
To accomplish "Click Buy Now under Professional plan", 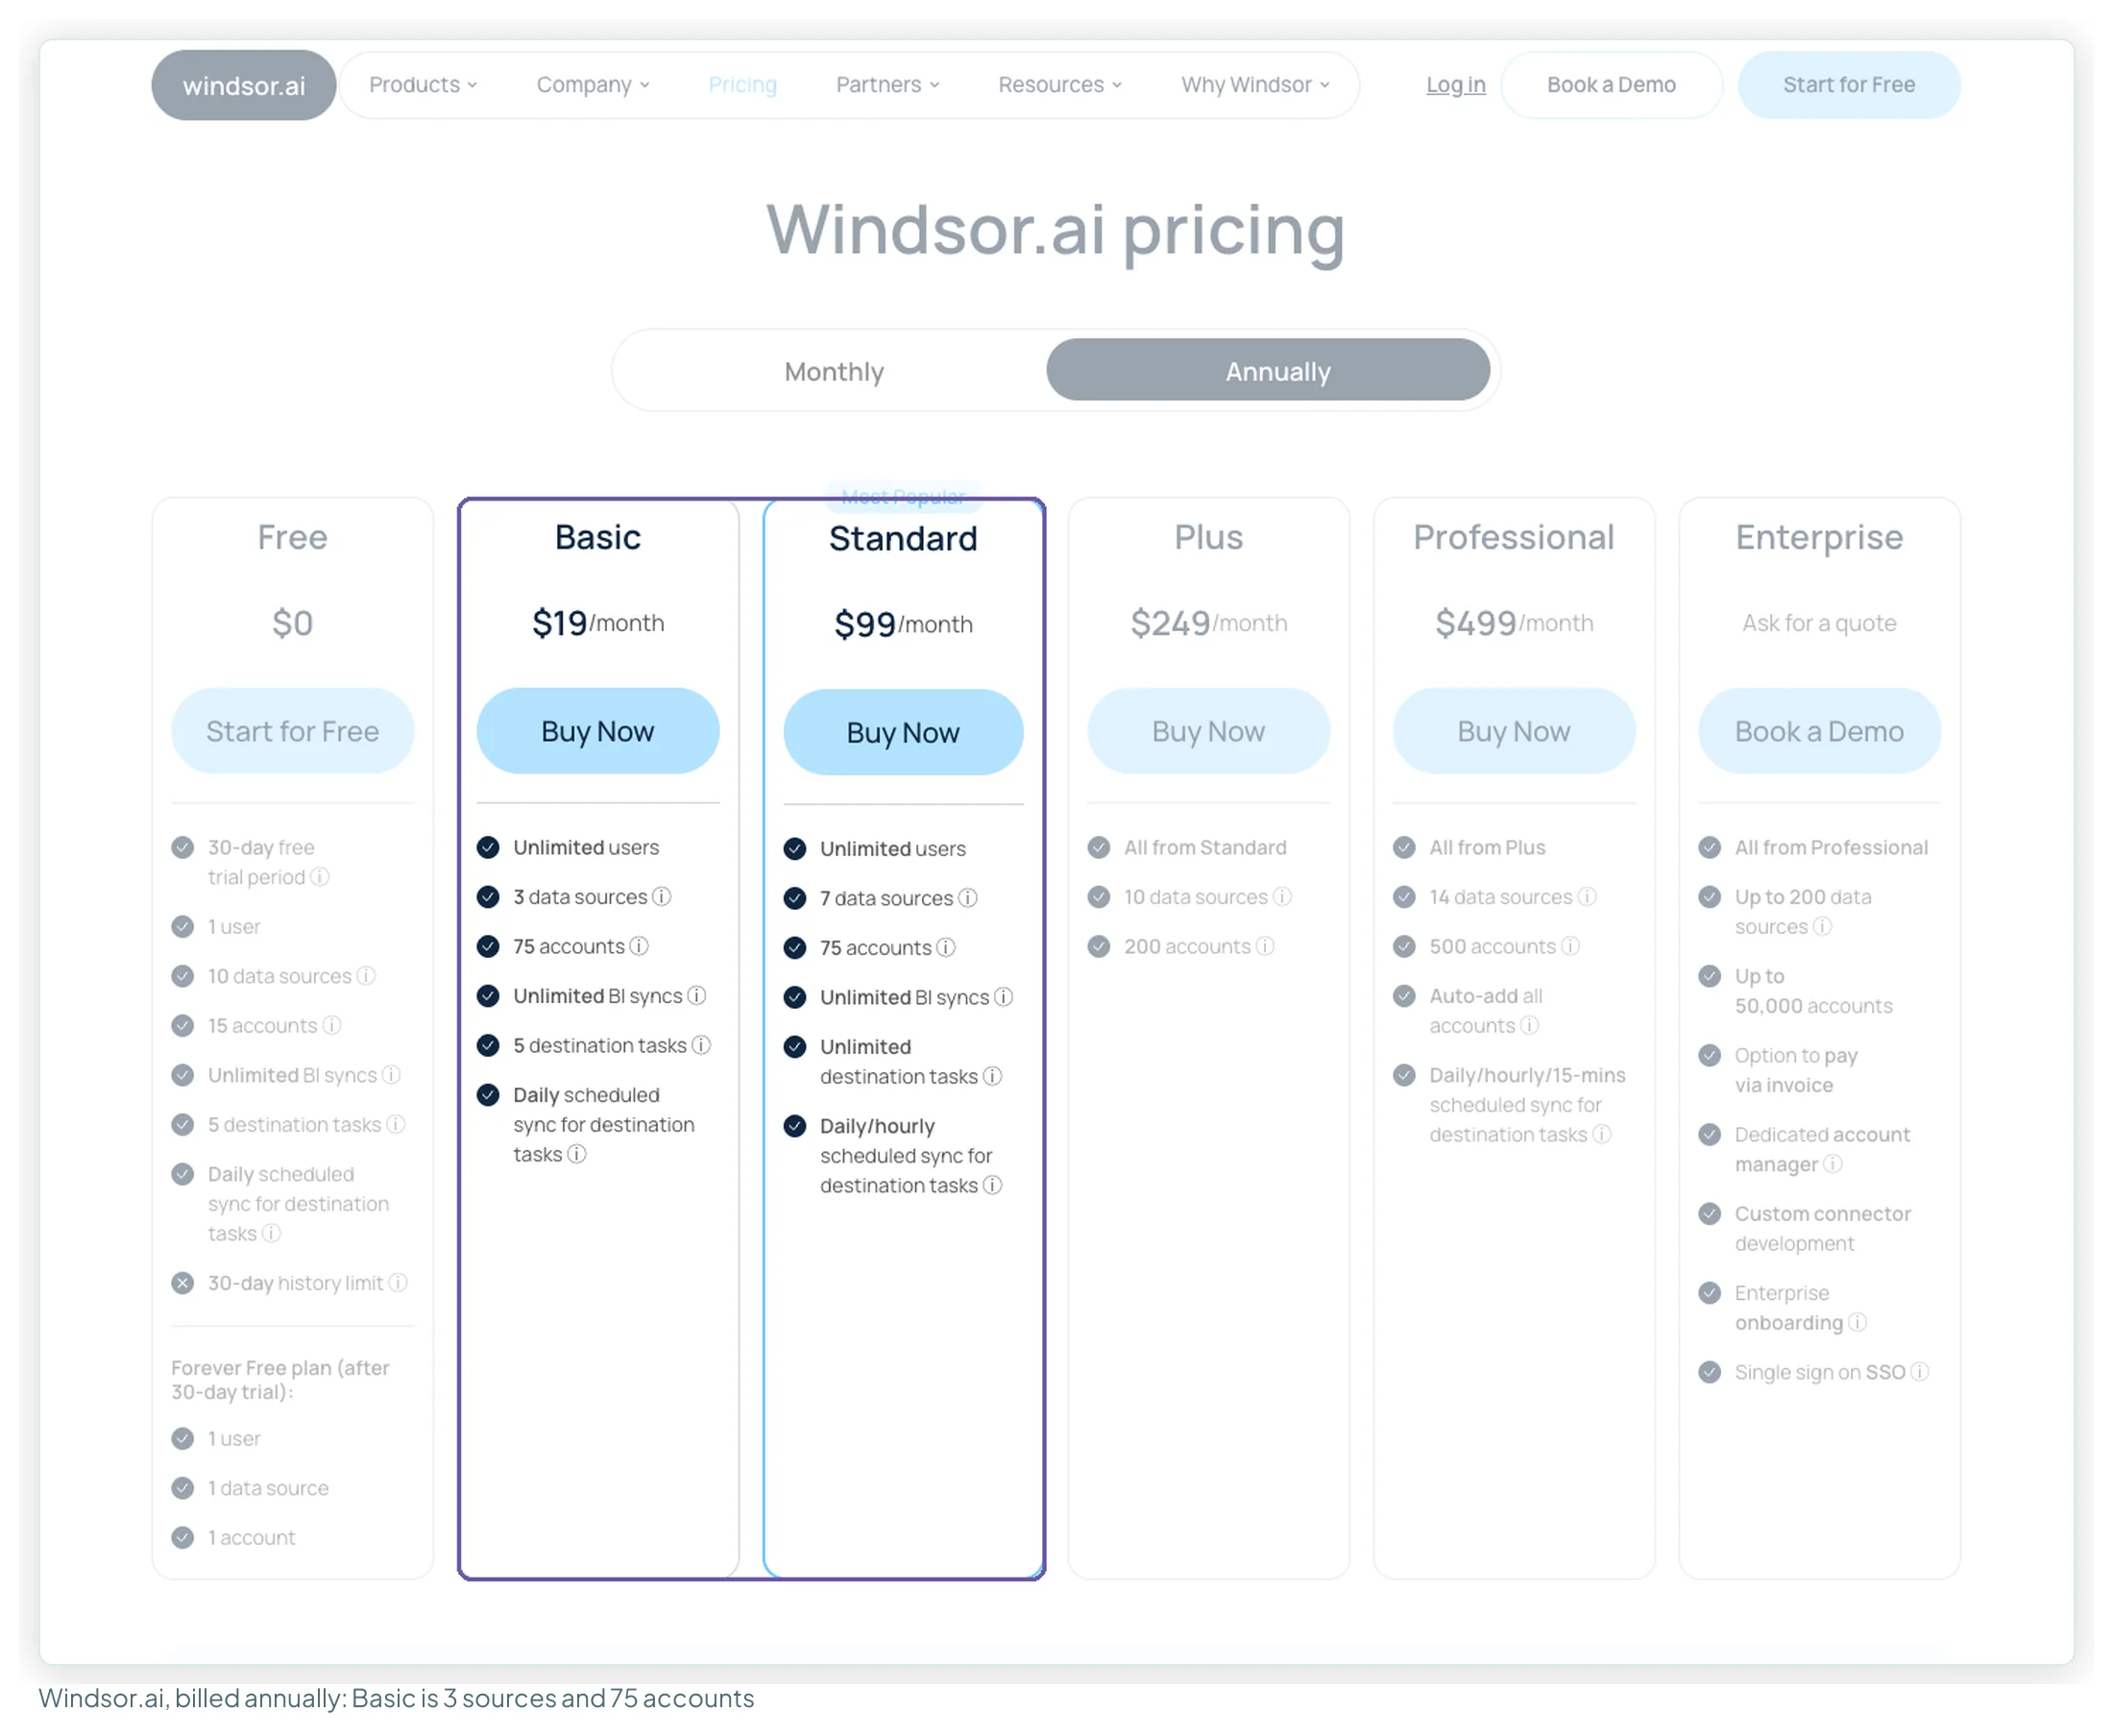I will (1514, 731).
